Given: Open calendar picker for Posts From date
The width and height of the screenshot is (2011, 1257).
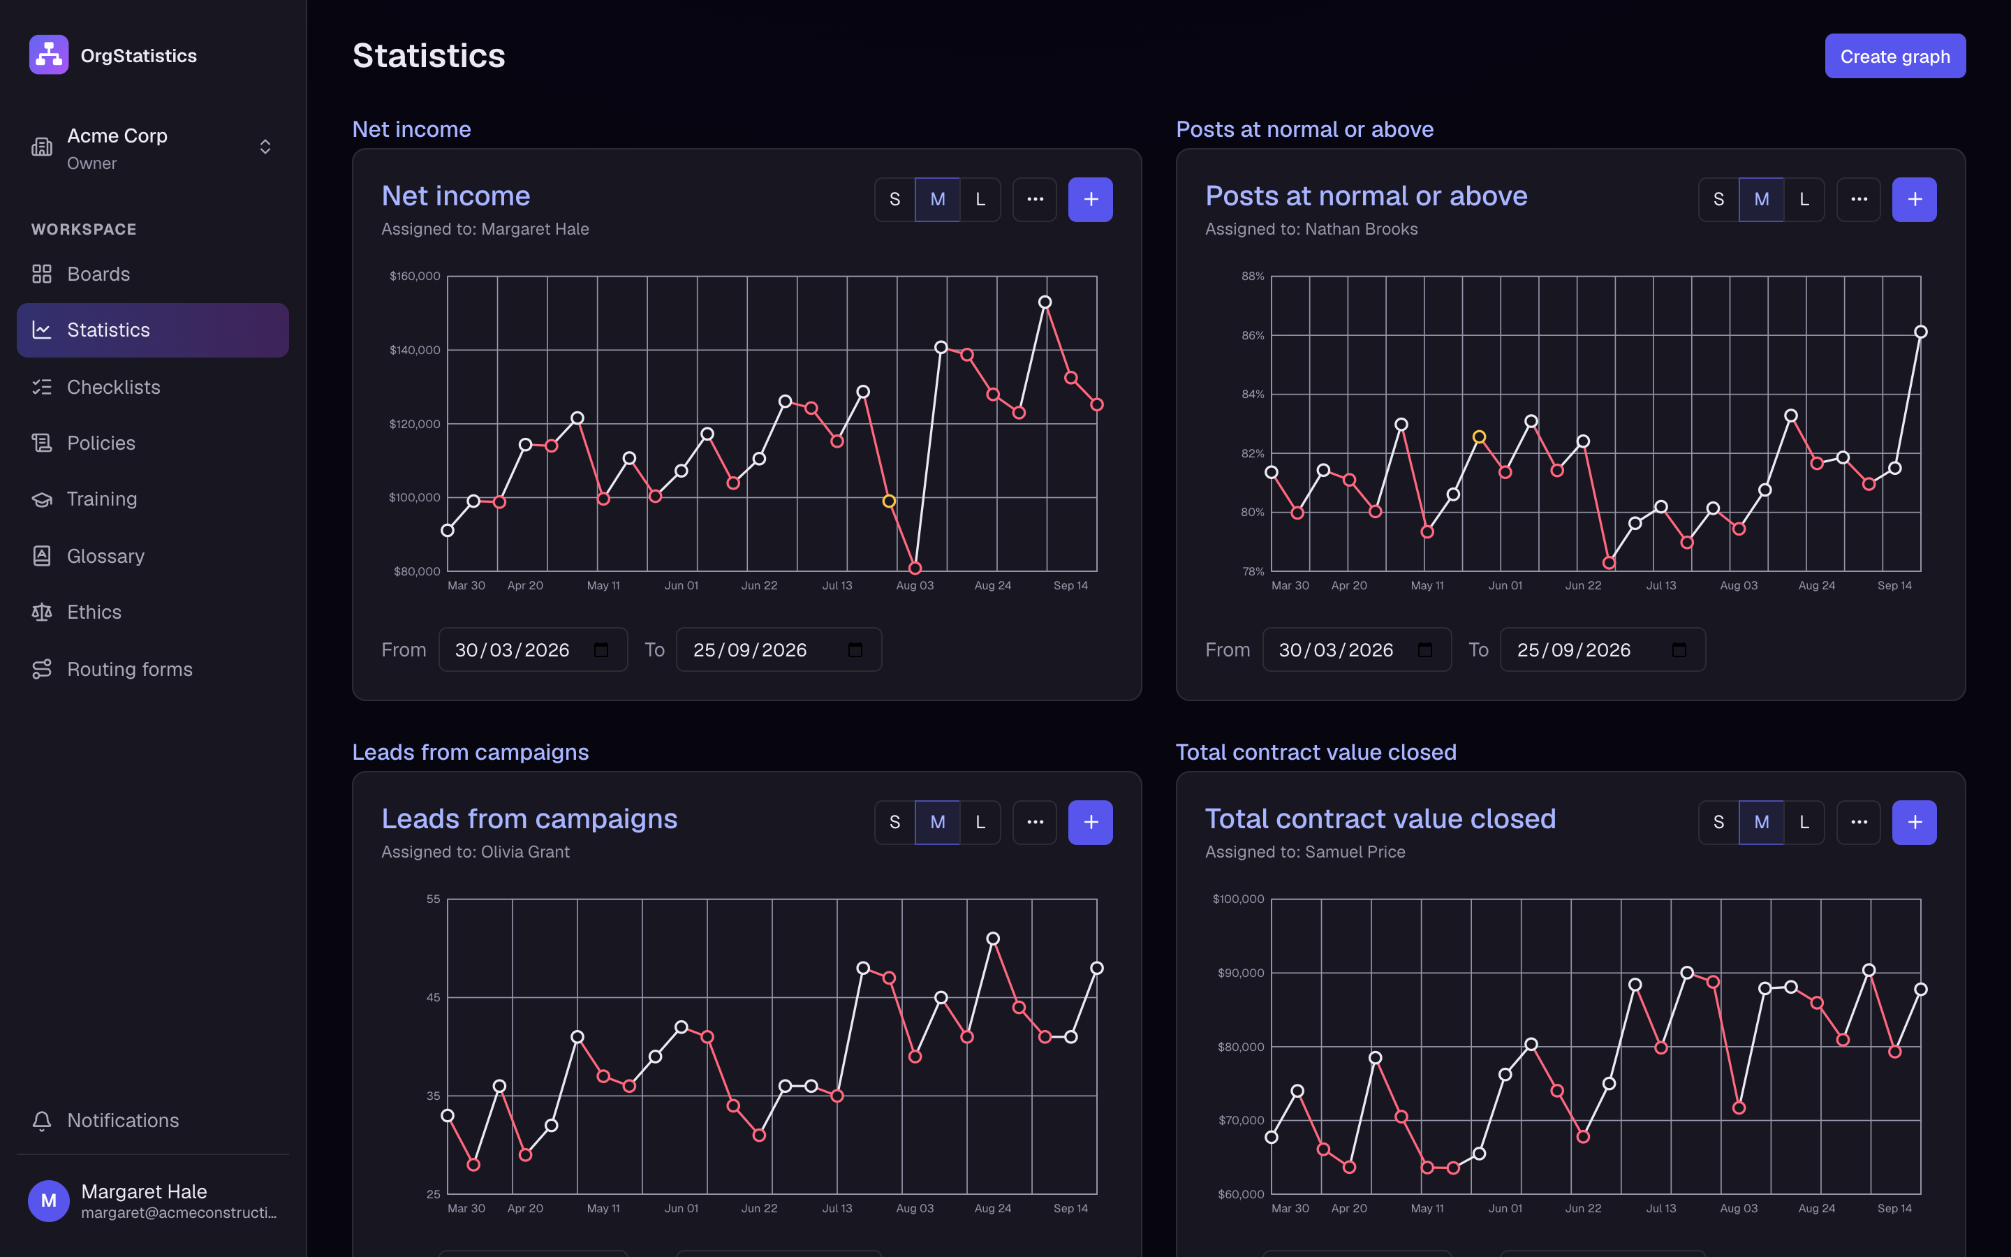Looking at the screenshot, I should (1425, 650).
